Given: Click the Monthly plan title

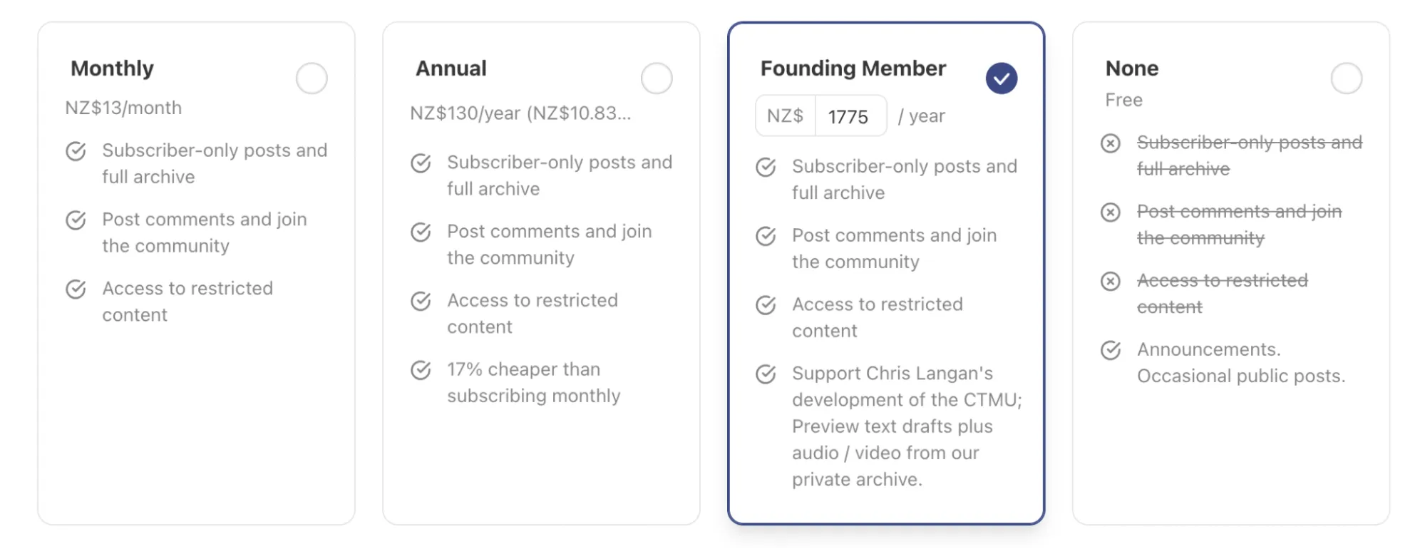Looking at the screenshot, I should [112, 68].
